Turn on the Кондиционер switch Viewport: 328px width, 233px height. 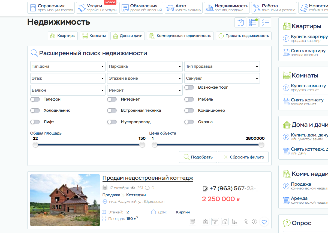pyautogui.click(x=189, y=111)
